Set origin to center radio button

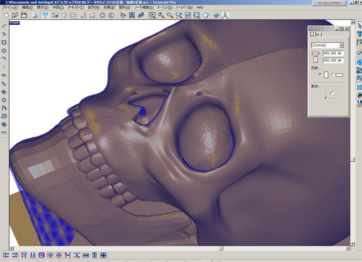[x=332, y=93]
